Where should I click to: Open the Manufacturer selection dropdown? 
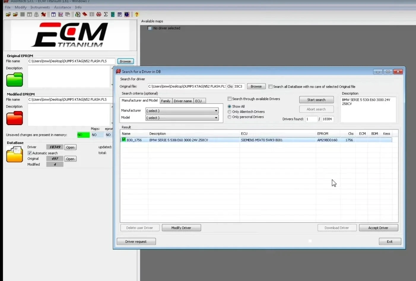(x=216, y=111)
